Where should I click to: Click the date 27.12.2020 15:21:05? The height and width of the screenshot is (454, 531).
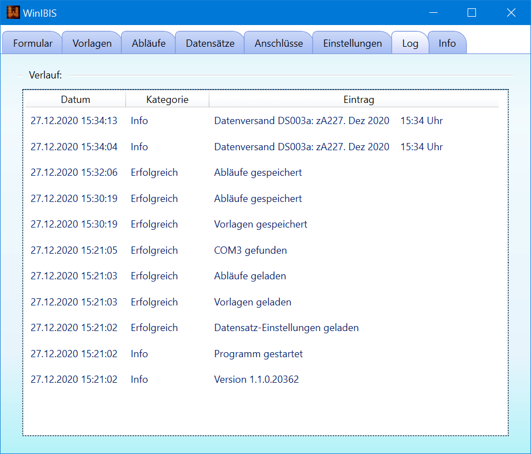point(74,250)
